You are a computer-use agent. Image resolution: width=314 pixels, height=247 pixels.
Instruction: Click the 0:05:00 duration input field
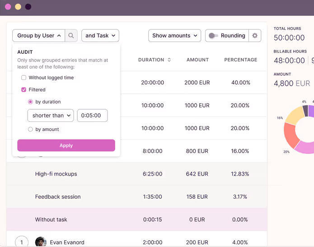tap(92, 116)
